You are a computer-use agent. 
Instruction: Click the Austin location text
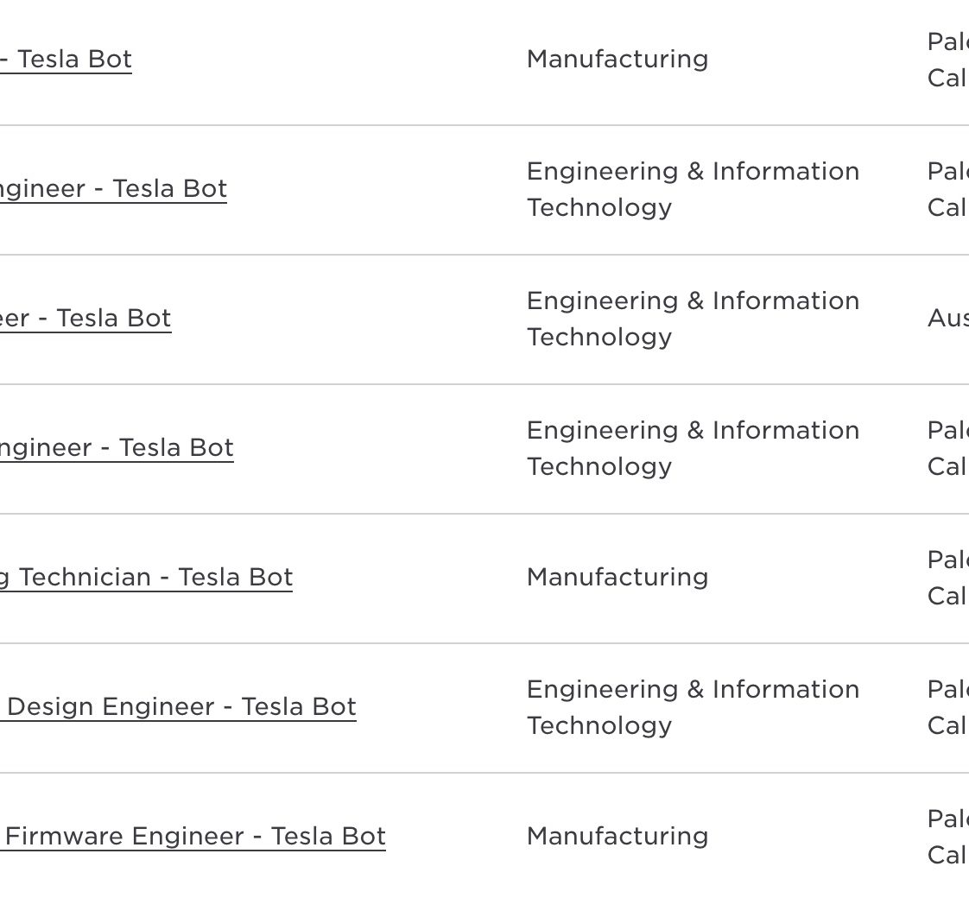948,319
